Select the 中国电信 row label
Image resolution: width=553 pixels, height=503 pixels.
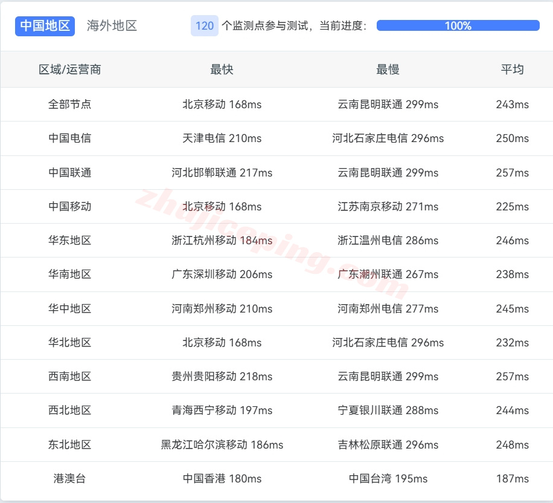70,138
